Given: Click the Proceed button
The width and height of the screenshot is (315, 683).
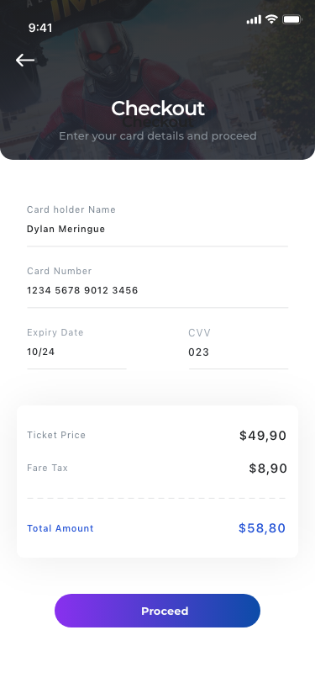Looking at the screenshot, I should coord(158,611).
